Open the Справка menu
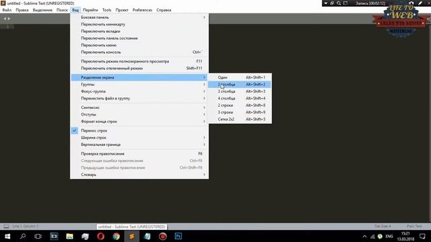 (164, 10)
